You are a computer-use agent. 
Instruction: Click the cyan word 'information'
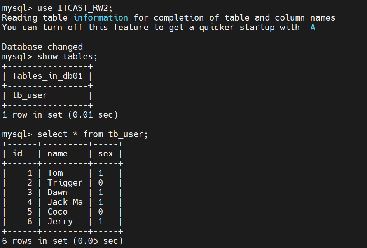(101, 18)
